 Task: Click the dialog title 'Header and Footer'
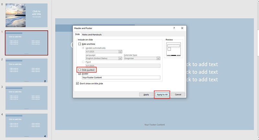[x=83, y=28]
